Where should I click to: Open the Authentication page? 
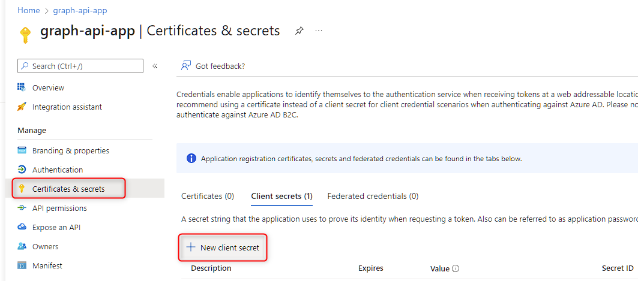click(58, 170)
